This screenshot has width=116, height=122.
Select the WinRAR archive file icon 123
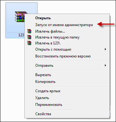tap(20, 16)
